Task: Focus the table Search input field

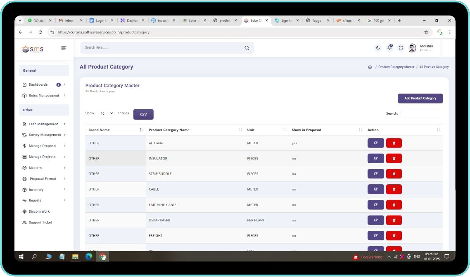Action: 421,113
